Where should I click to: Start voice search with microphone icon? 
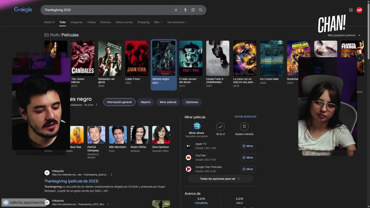pos(185,10)
